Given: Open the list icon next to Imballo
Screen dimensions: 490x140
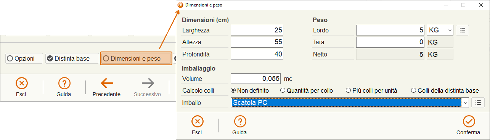Looking at the screenshot, I should click(x=478, y=103).
